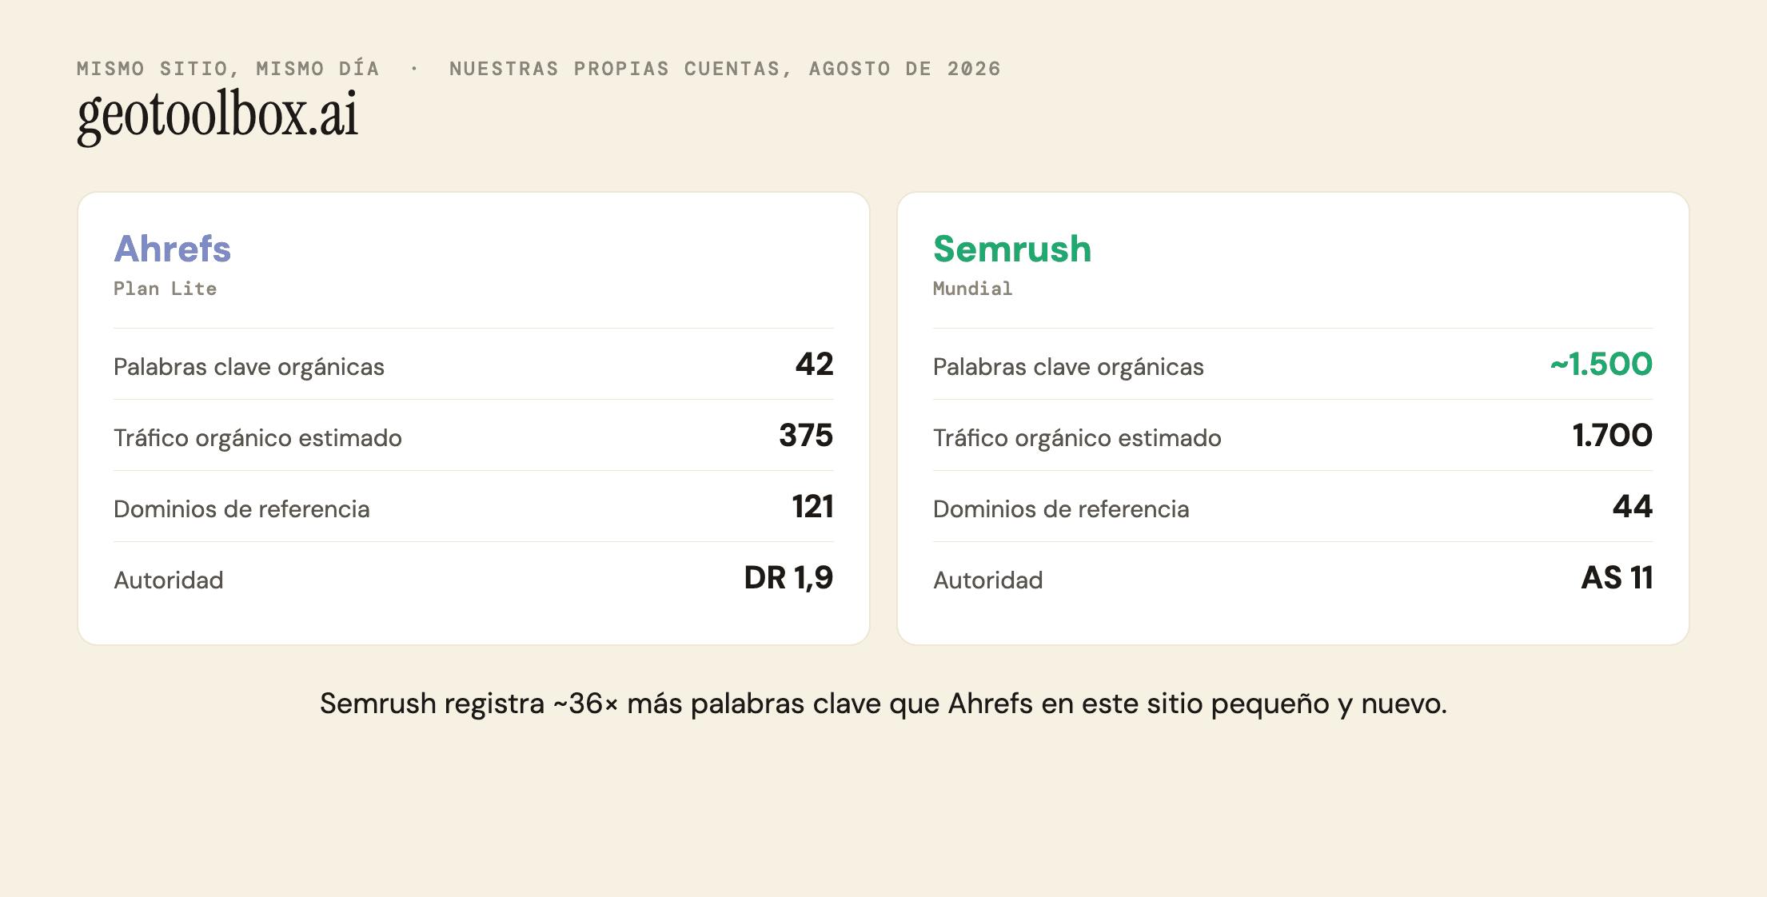Click 'NUESTRAS PROPIAS CUENTAS, AGOSTO DE 2026' text
Screen dimensions: 1767x897
725,69
